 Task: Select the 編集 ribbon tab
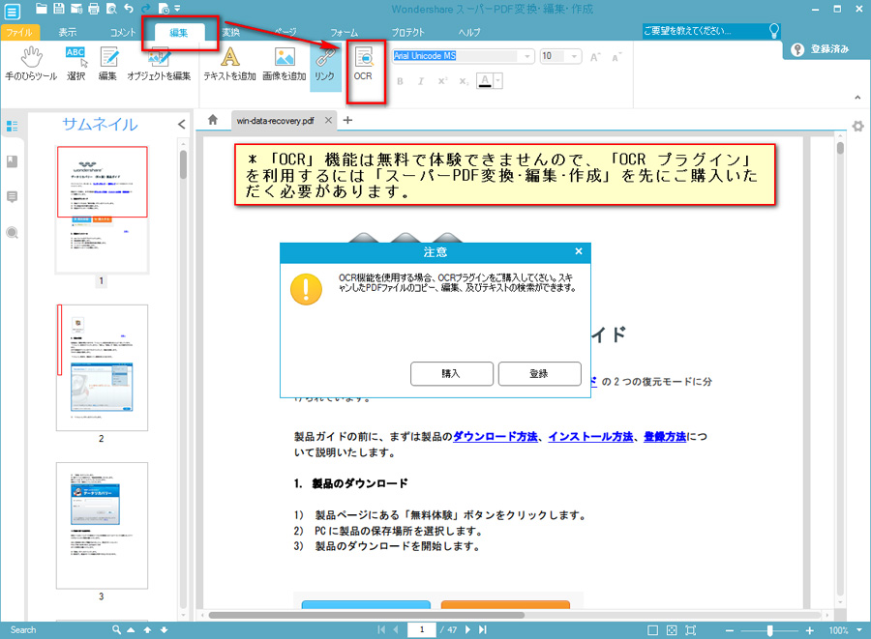pos(178,32)
